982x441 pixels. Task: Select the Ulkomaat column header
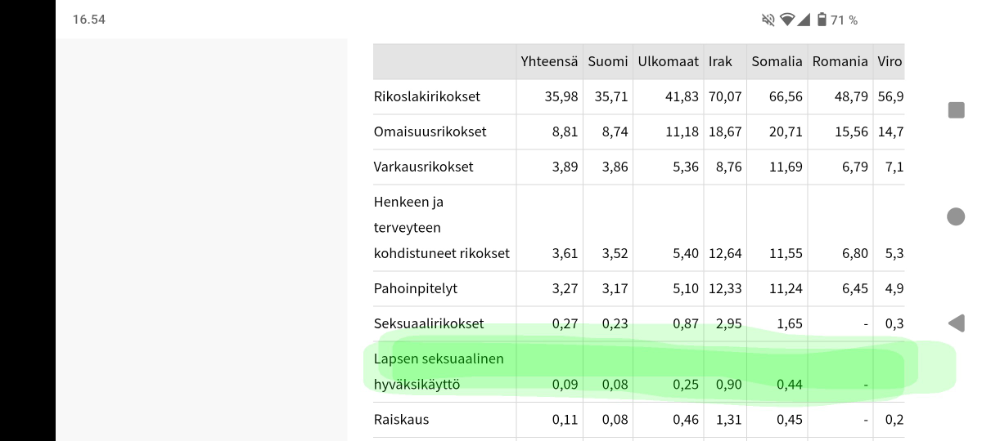669,61
